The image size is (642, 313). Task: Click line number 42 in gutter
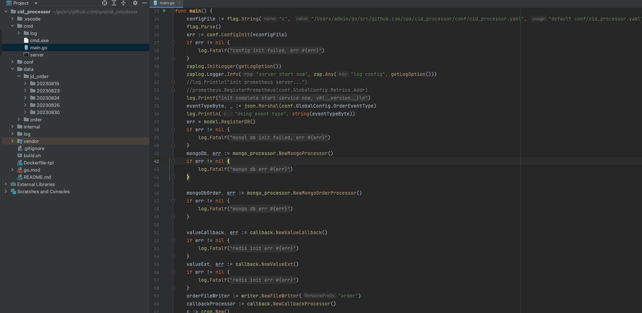click(156, 161)
